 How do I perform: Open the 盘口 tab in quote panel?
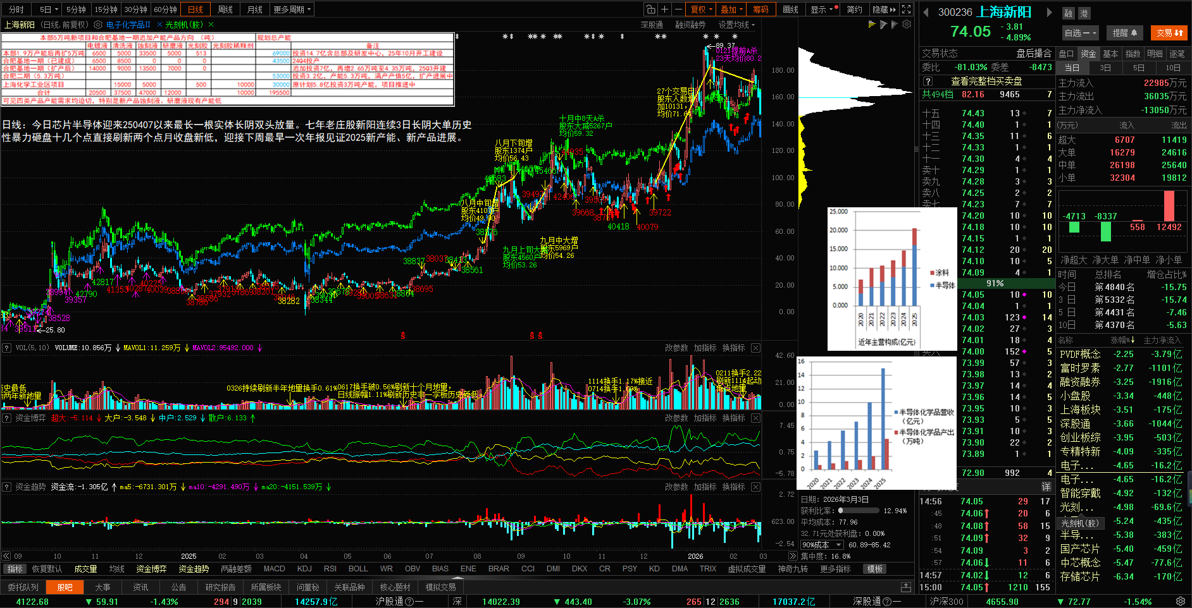1067,54
